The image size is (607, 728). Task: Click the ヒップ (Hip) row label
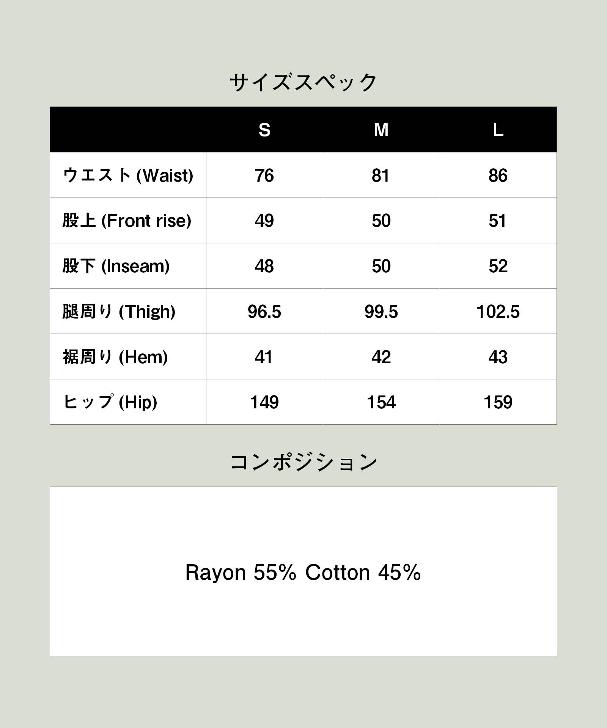click(x=110, y=402)
